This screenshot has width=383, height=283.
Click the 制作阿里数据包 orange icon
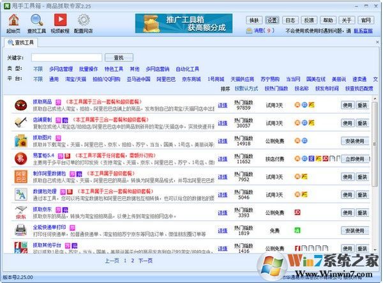[x=21, y=176]
